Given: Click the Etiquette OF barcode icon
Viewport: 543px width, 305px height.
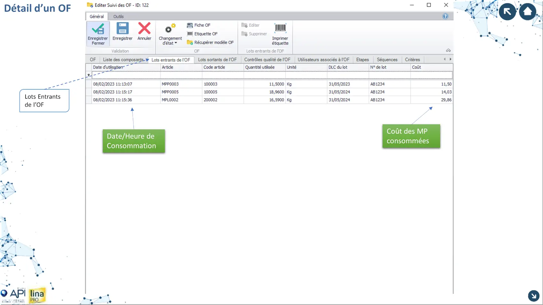Looking at the screenshot, I should click(x=190, y=34).
